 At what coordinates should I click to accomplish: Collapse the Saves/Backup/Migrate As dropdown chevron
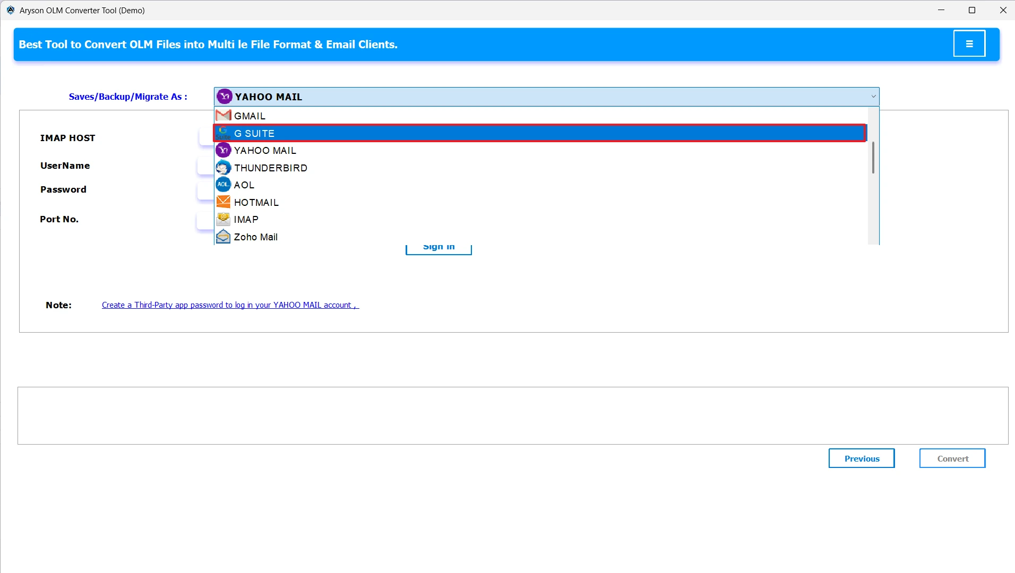tap(873, 96)
